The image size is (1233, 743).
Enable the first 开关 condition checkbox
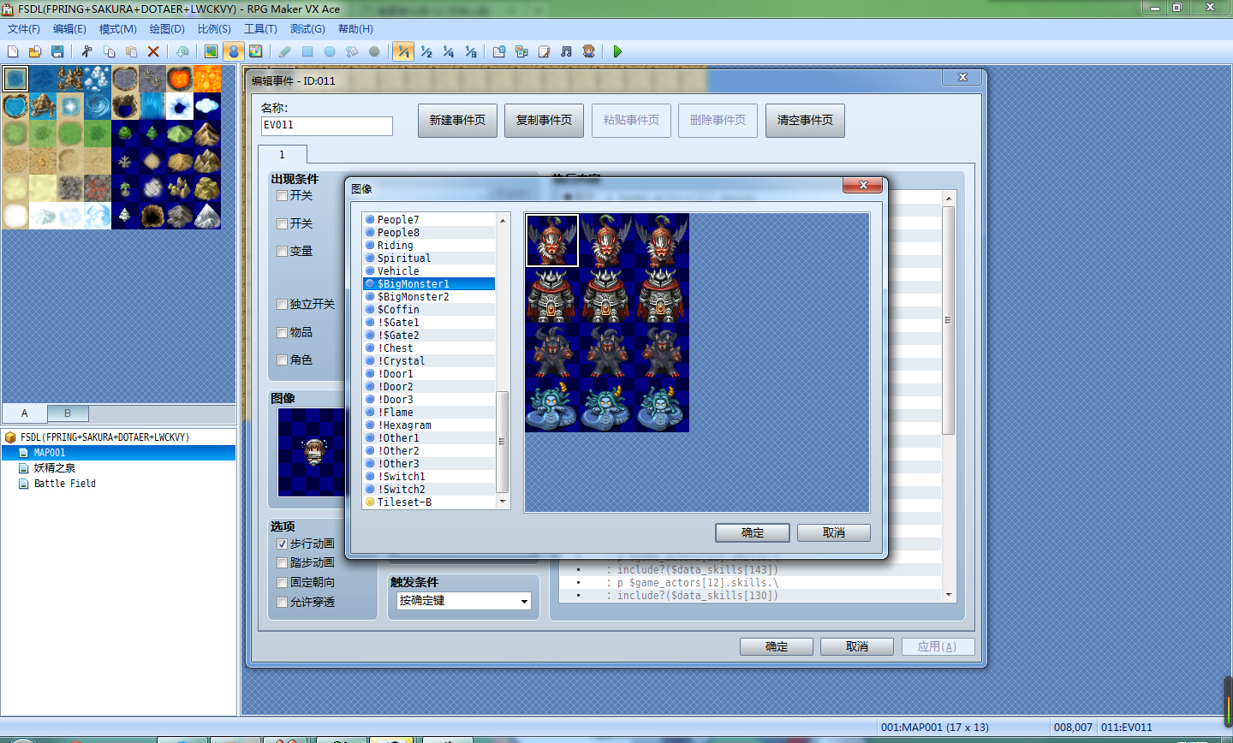pos(282,195)
